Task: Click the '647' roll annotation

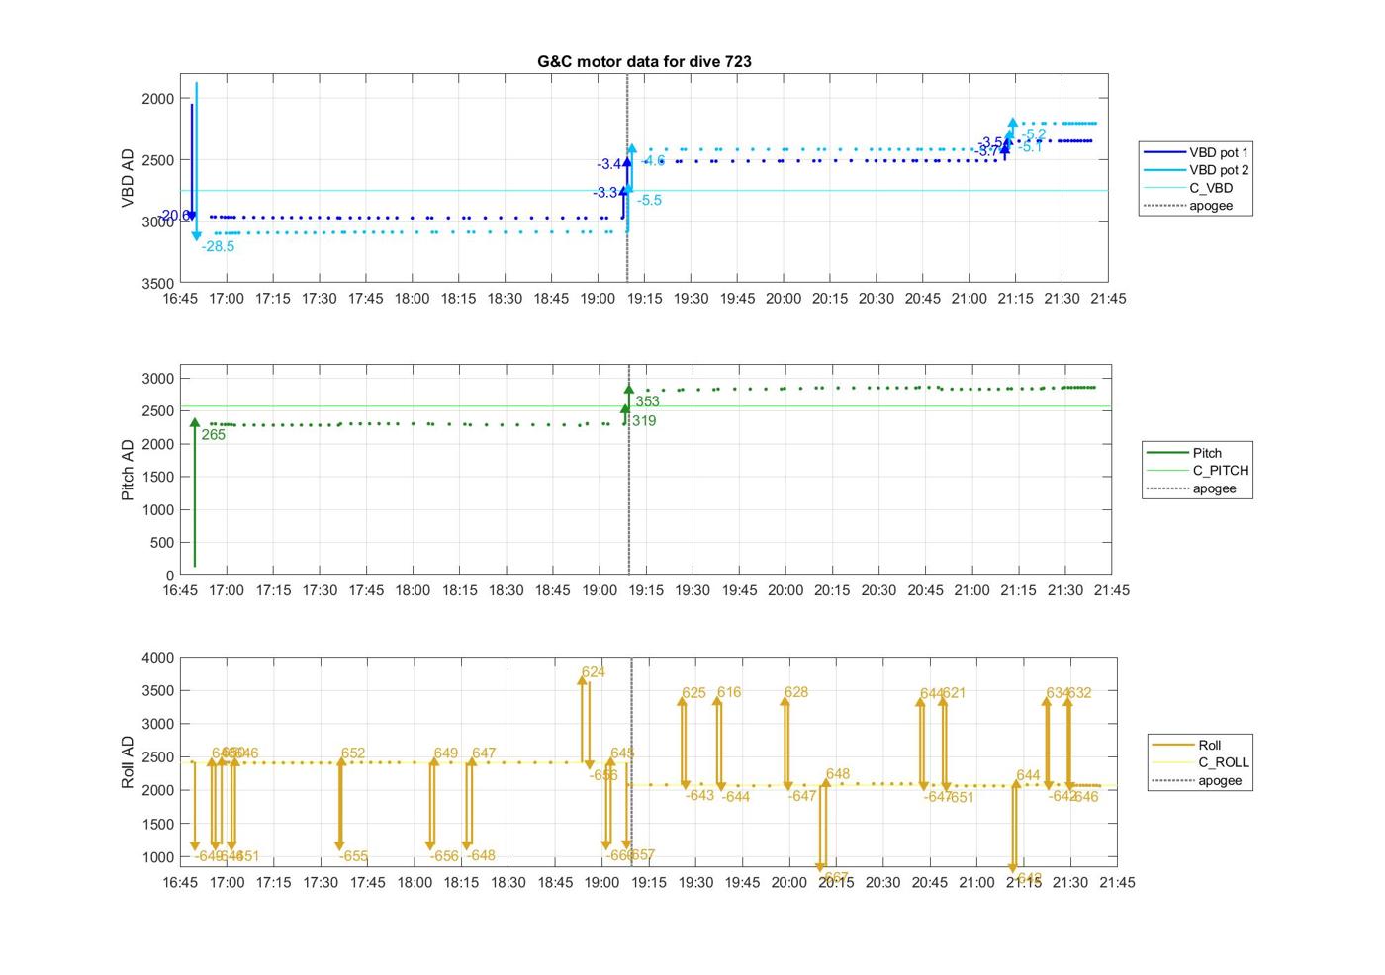Action: (484, 753)
